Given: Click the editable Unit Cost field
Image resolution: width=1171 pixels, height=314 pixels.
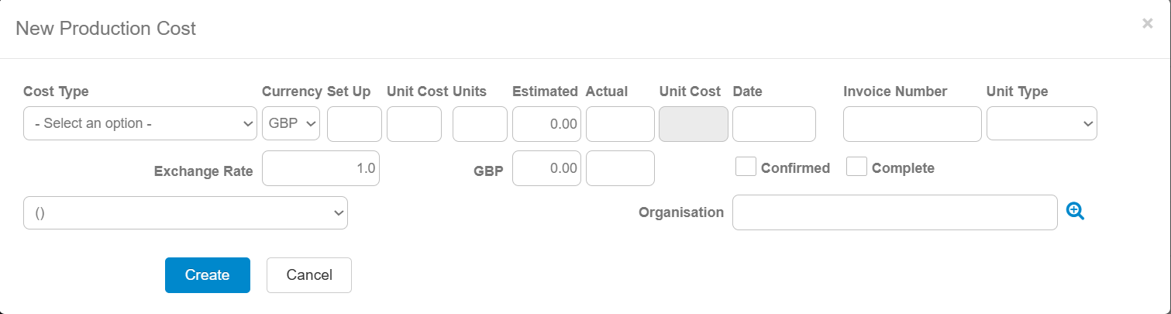Looking at the screenshot, I should [414, 124].
